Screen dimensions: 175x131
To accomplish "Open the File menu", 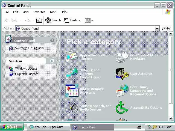I will 7,12.
